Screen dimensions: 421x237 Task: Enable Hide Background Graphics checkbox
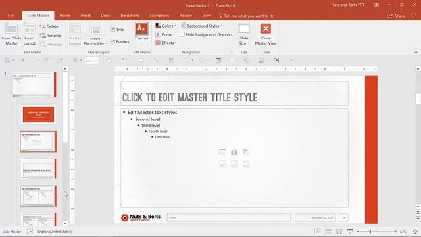tap(182, 34)
